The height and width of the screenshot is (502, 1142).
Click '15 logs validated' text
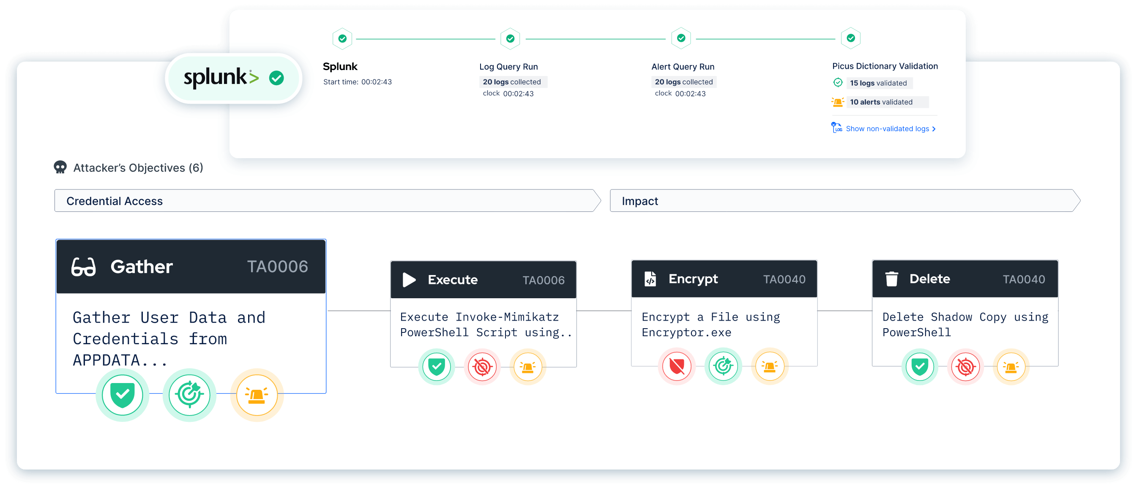[878, 83]
